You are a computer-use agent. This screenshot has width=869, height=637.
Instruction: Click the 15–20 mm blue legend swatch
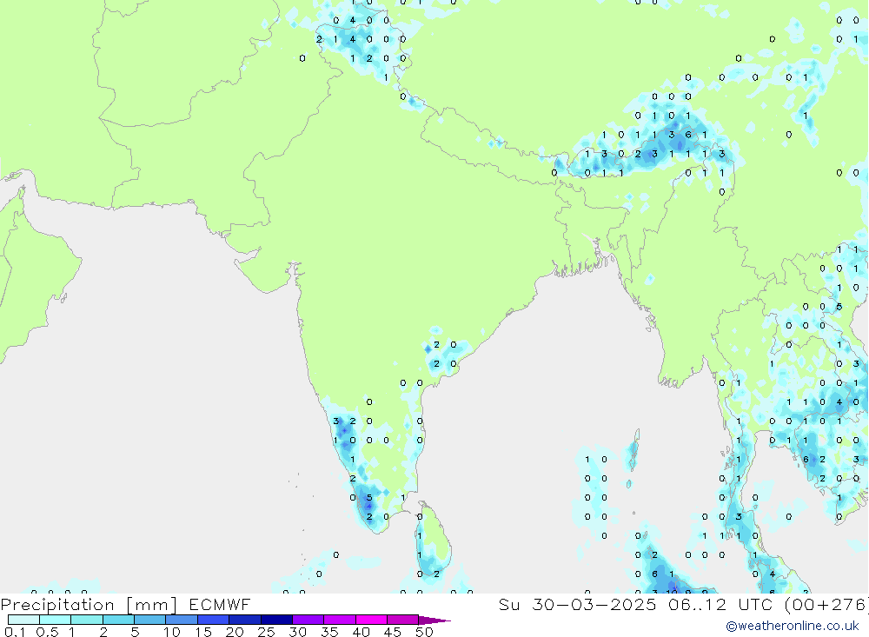pos(213,620)
